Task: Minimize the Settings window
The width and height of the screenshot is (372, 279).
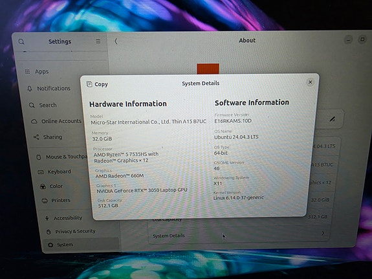Action: coord(348,40)
